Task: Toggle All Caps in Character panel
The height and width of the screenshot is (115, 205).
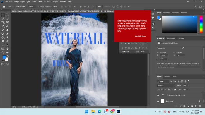Action: coord(129,44)
